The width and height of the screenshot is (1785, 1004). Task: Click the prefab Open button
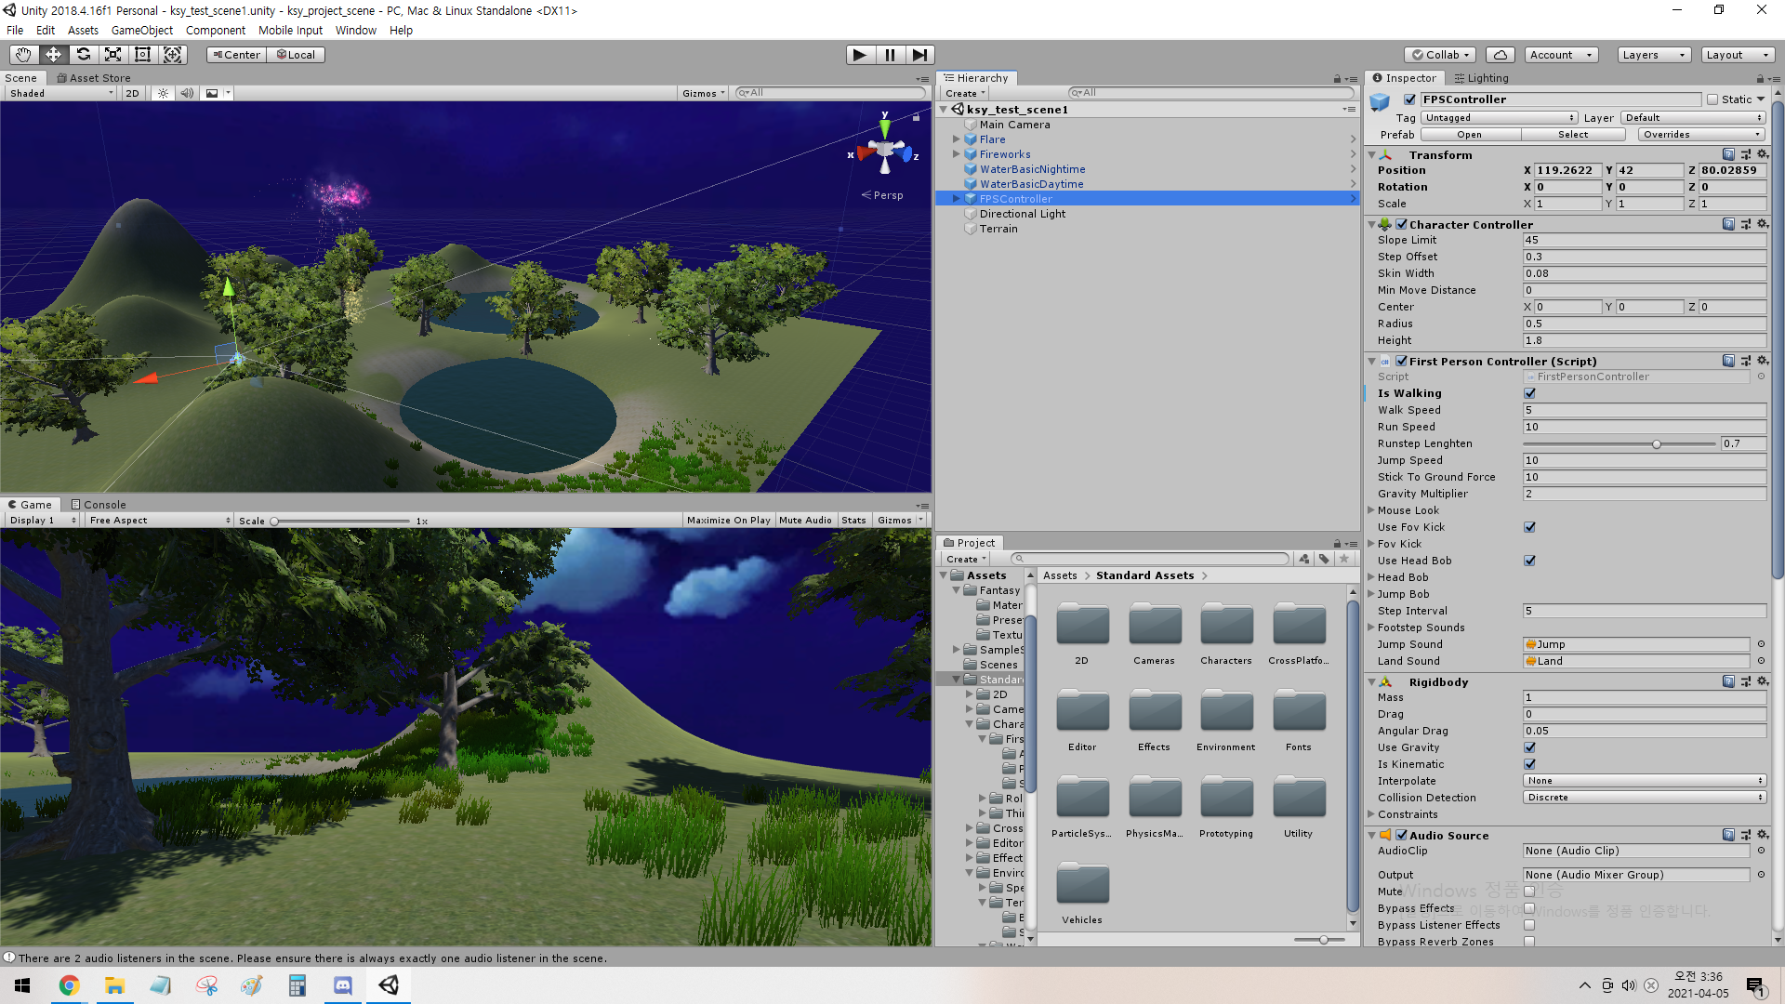pos(1470,135)
